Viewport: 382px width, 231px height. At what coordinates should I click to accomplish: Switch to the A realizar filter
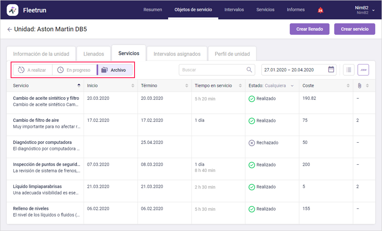32,70
